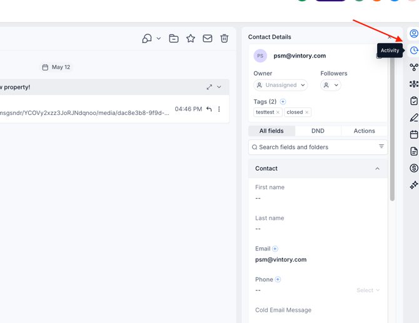
Task: Mark conversation unread with envelope icon
Action: coord(208,39)
